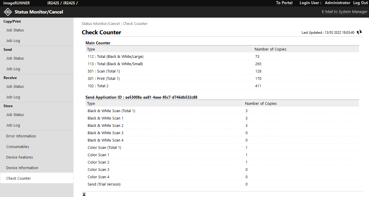The height and width of the screenshot is (197, 369).
Task: Open Copy/Print Job Status
Action: point(15,30)
